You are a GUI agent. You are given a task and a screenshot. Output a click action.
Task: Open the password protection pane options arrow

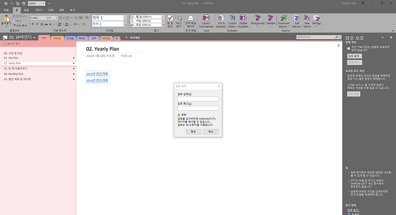point(382,37)
